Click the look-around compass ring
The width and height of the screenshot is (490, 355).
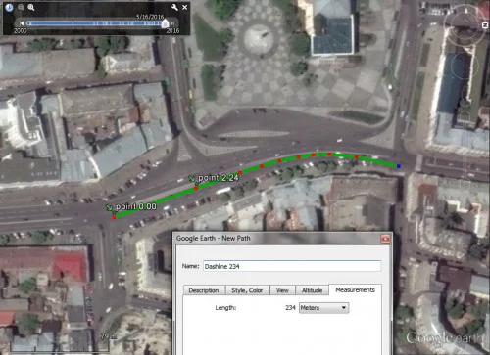point(466,25)
